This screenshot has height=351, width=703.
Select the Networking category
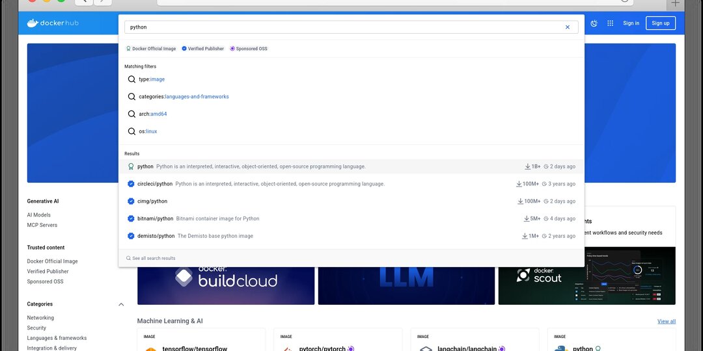40,318
